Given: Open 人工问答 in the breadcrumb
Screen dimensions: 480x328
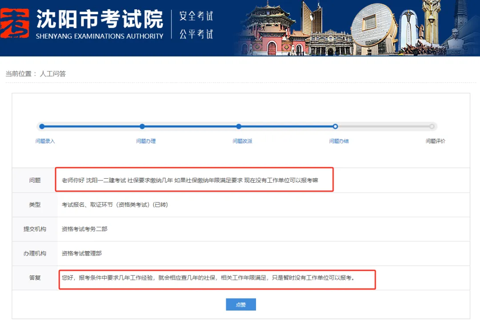Looking at the screenshot, I should (52, 74).
